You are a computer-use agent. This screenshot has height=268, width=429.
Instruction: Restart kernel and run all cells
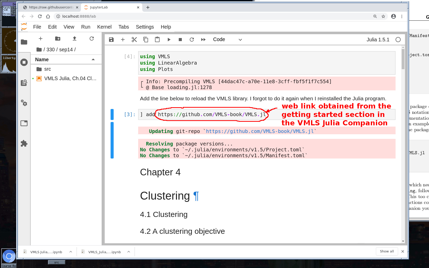[203, 40]
